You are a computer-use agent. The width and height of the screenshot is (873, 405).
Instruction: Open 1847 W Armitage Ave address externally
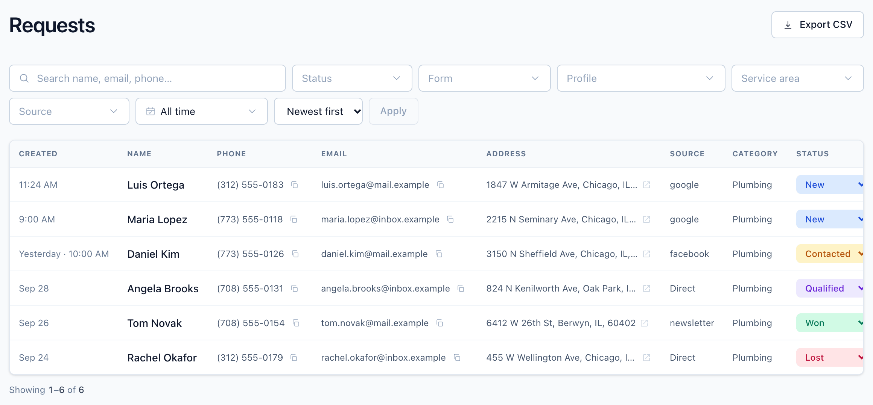click(x=646, y=185)
